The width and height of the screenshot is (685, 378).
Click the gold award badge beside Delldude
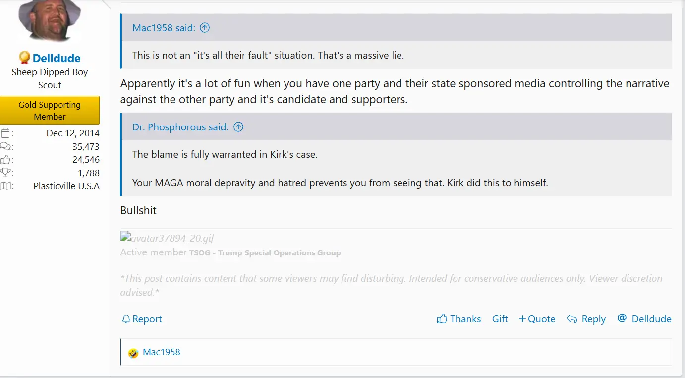(24, 58)
